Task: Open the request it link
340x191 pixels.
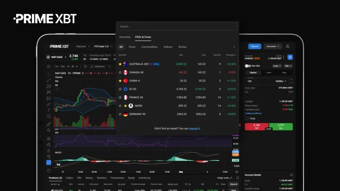Action: point(194,129)
